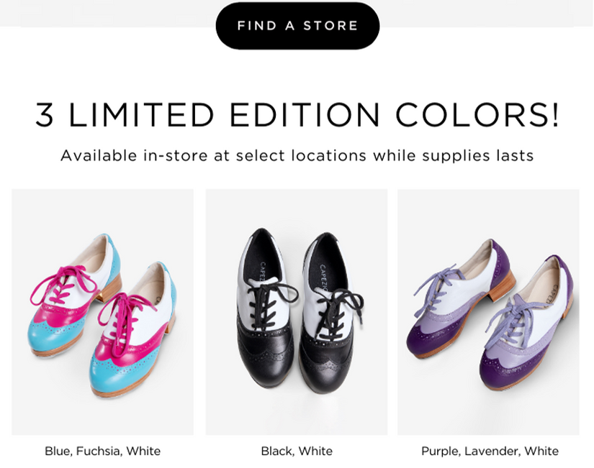
Task: Click the 'Purple, Lavender, White' caption link
Action: (x=490, y=452)
